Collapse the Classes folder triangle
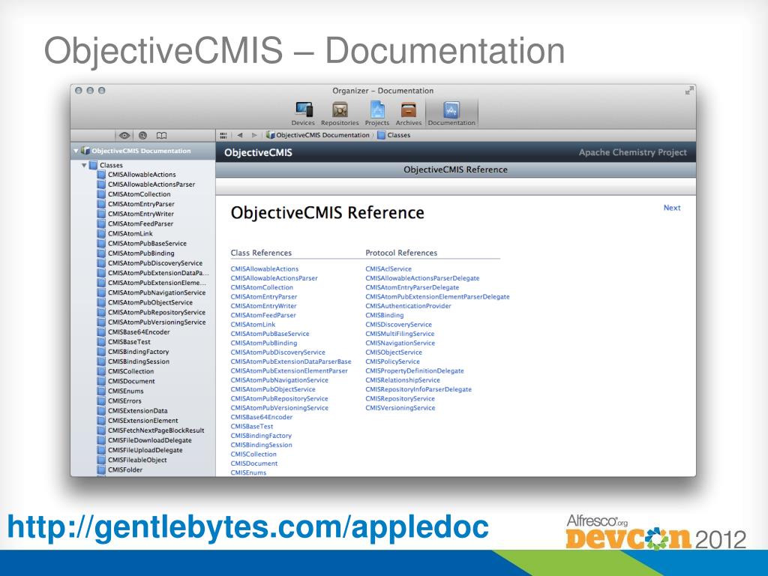Image resolution: width=768 pixels, height=576 pixels. [84, 166]
